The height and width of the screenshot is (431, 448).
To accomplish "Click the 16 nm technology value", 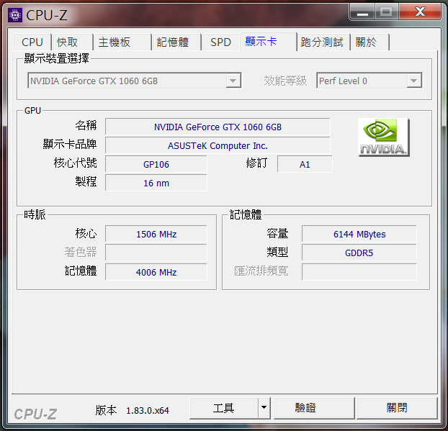I will click(156, 183).
